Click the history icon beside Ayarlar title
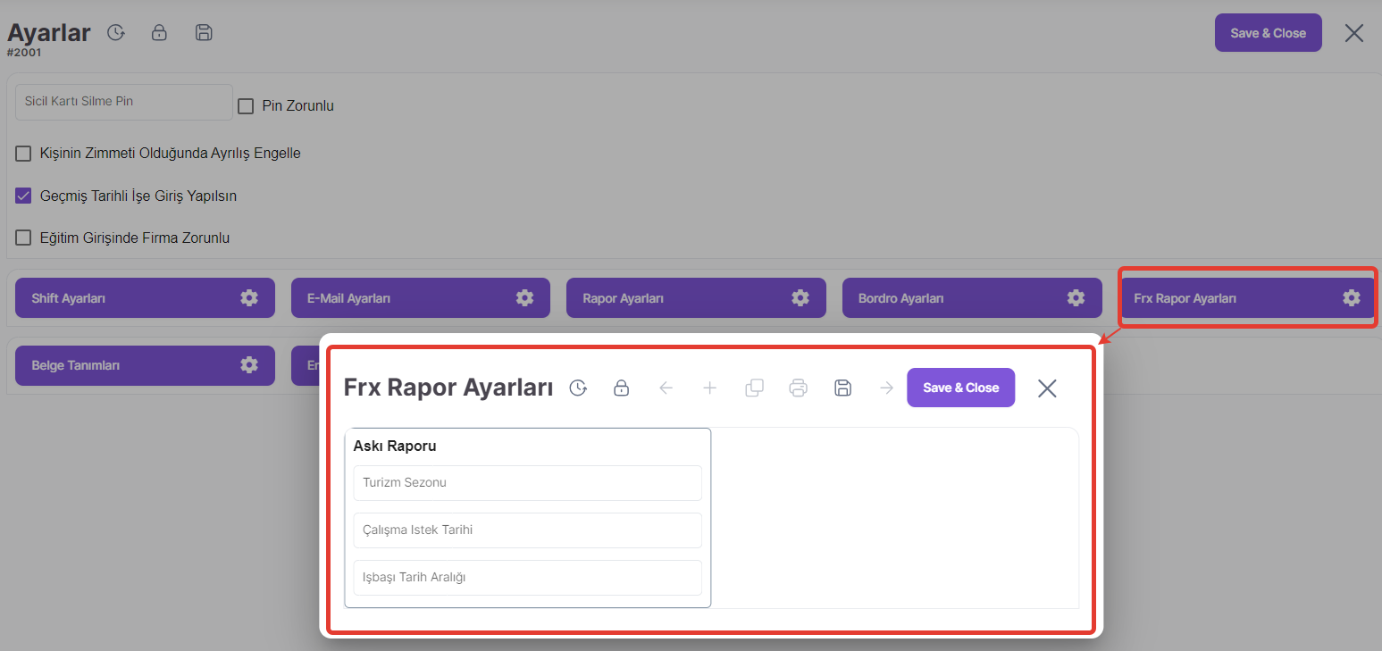The image size is (1382, 651). pos(115,33)
